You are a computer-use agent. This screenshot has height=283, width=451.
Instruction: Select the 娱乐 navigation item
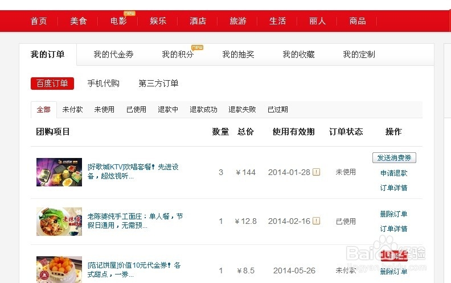(158, 21)
